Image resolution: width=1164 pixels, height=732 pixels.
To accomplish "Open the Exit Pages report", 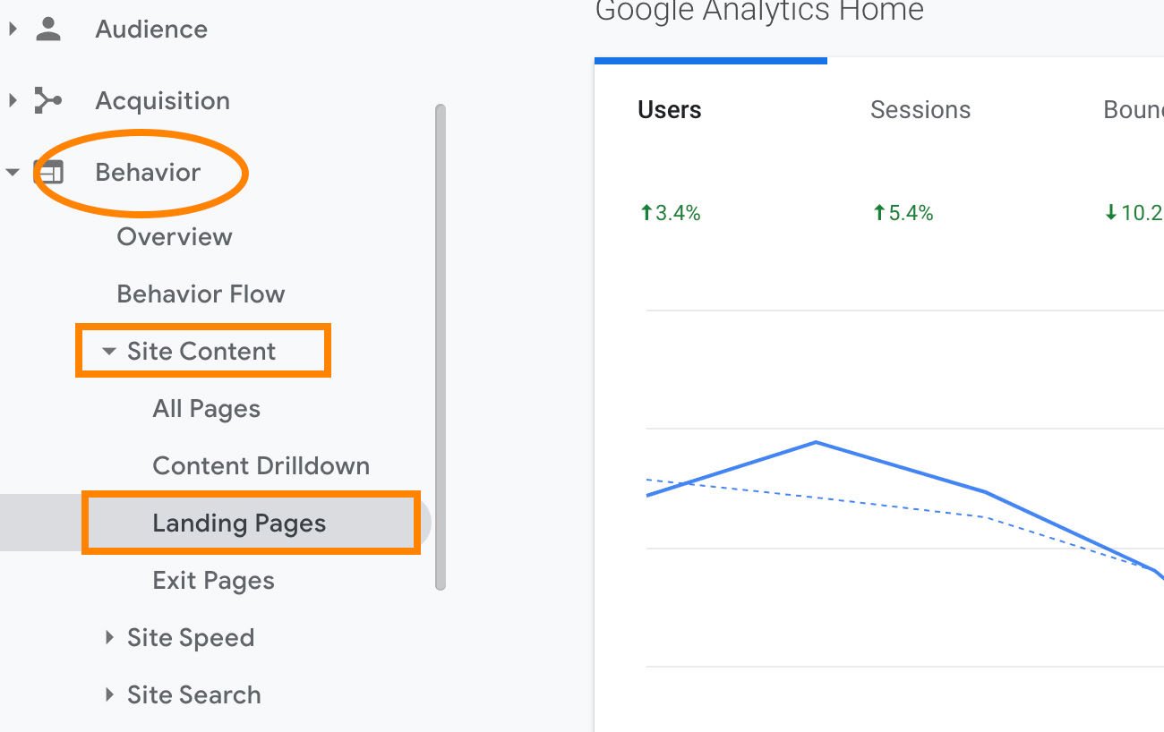I will [x=213, y=581].
